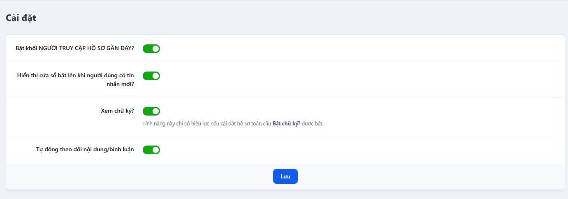This screenshot has width=568, height=199.
Task: Click the white knob of the signature switch
Action: (x=155, y=111)
